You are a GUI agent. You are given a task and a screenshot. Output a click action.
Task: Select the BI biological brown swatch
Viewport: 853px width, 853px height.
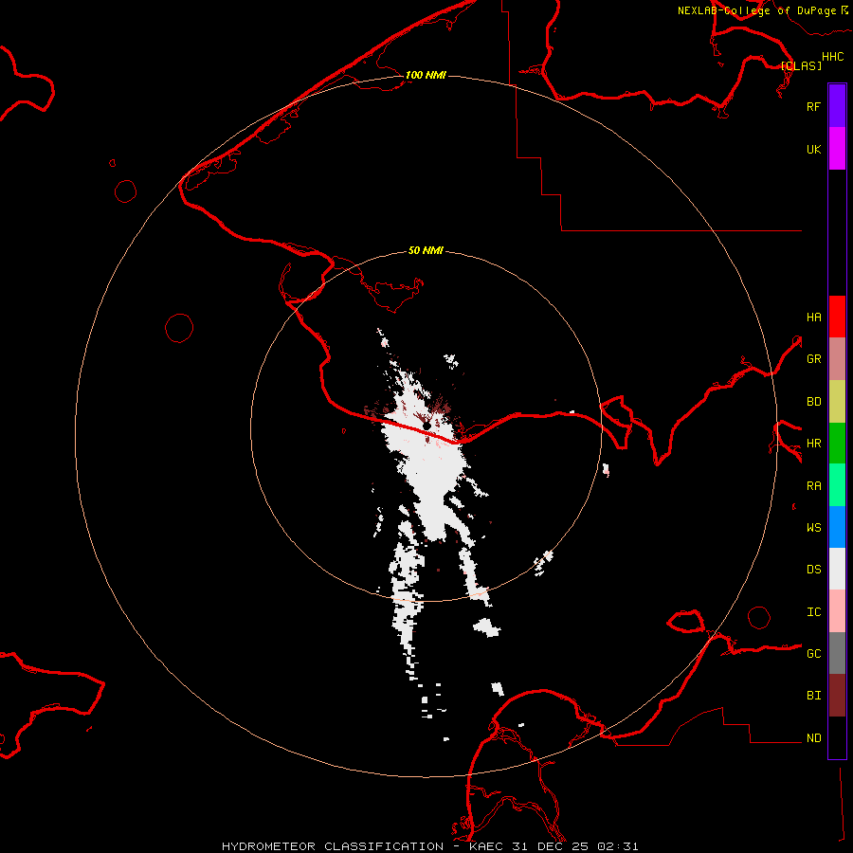837,696
